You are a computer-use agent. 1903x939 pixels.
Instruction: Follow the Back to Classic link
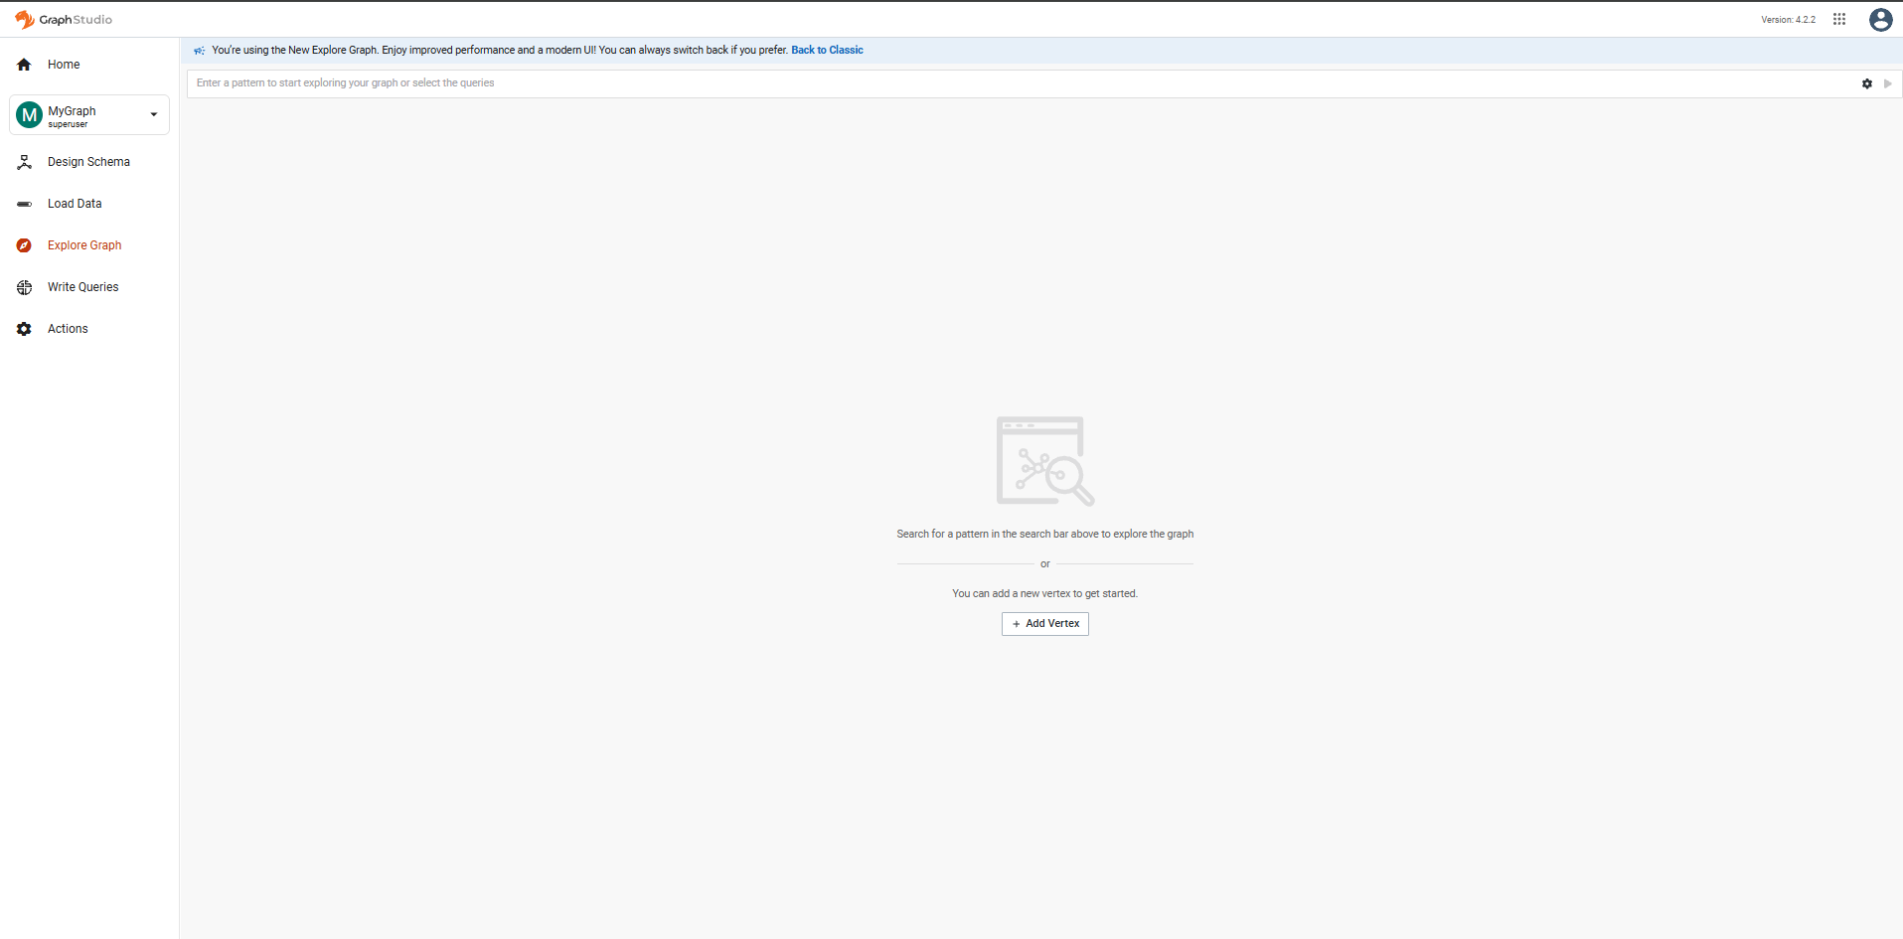pos(827,50)
